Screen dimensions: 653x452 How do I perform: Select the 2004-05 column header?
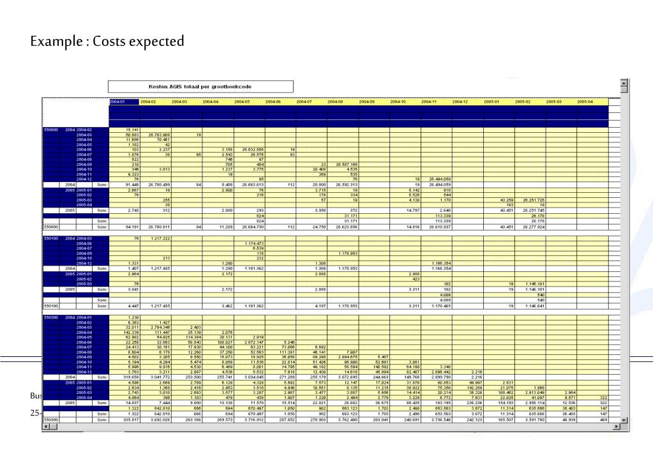(249, 102)
